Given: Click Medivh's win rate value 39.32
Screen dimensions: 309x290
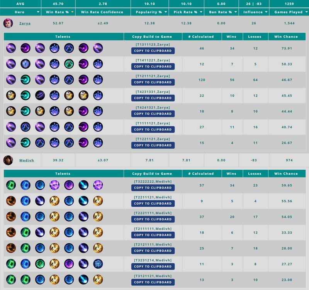Looking at the screenshot, I should 58,160.
